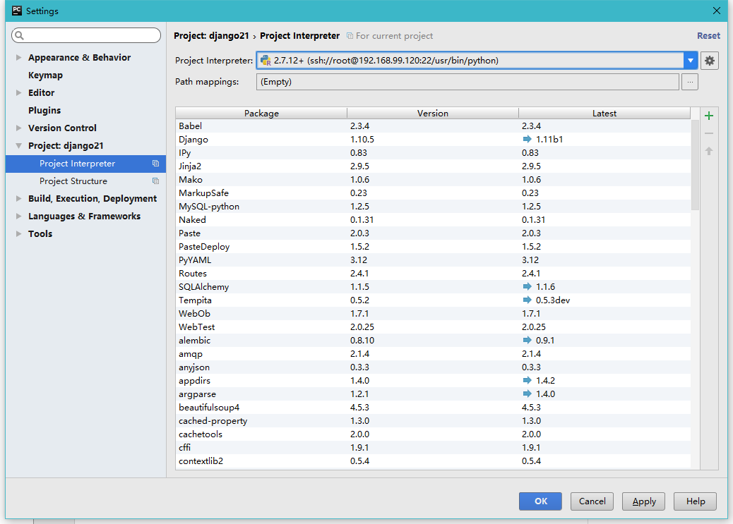Image resolution: width=733 pixels, height=524 pixels.
Task: Select Project Interpreter in the tree
Action: point(86,164)
